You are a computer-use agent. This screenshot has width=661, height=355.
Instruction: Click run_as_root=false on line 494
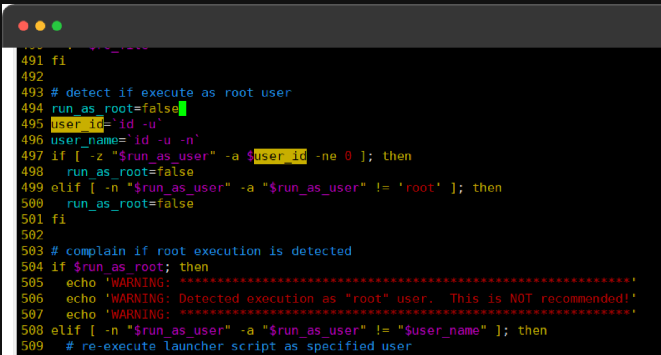point(115,108)
